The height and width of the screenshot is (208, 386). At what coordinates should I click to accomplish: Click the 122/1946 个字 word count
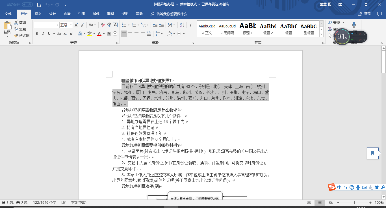(x=45, y=202)
